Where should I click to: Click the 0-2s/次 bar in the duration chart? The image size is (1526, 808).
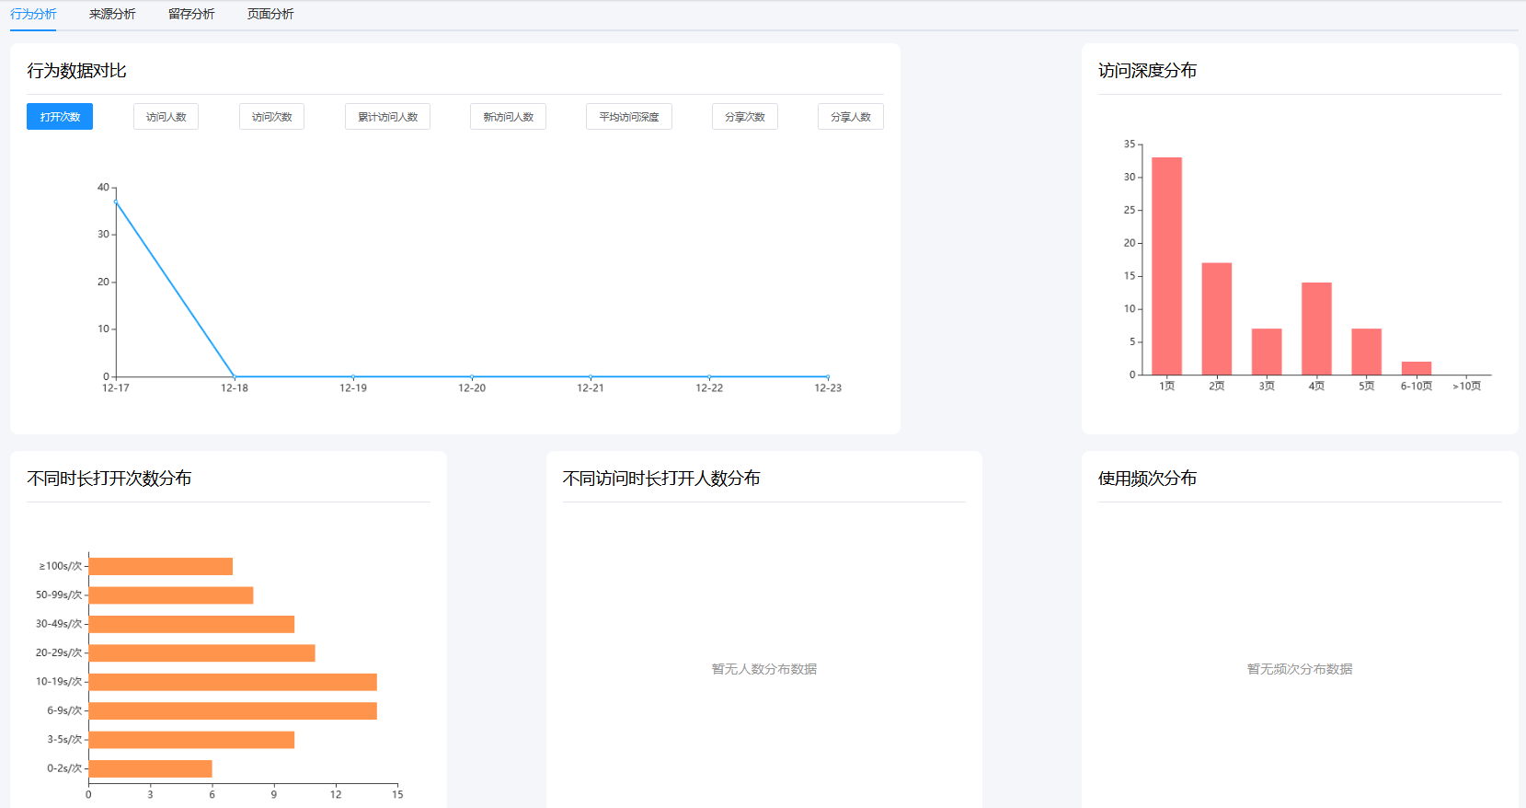[x=150, y=768]
